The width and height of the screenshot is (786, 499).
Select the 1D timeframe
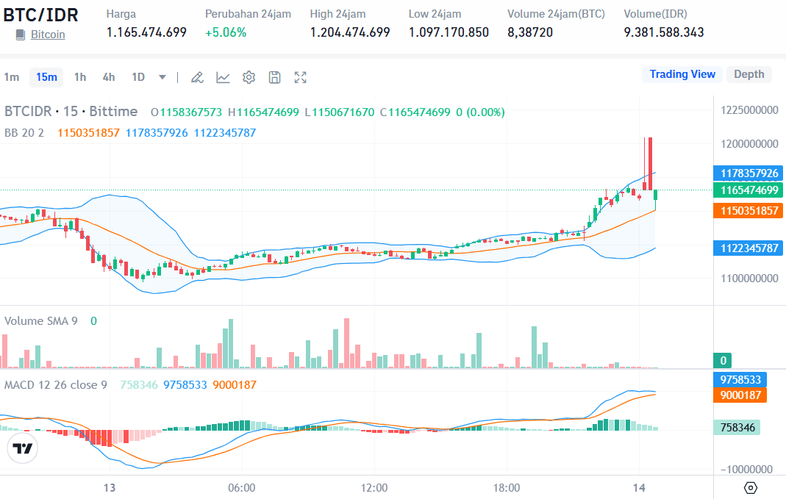[140, 76]
